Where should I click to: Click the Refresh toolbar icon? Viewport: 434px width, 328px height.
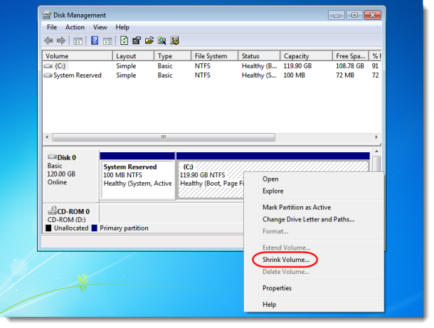[x=124, y=41]
